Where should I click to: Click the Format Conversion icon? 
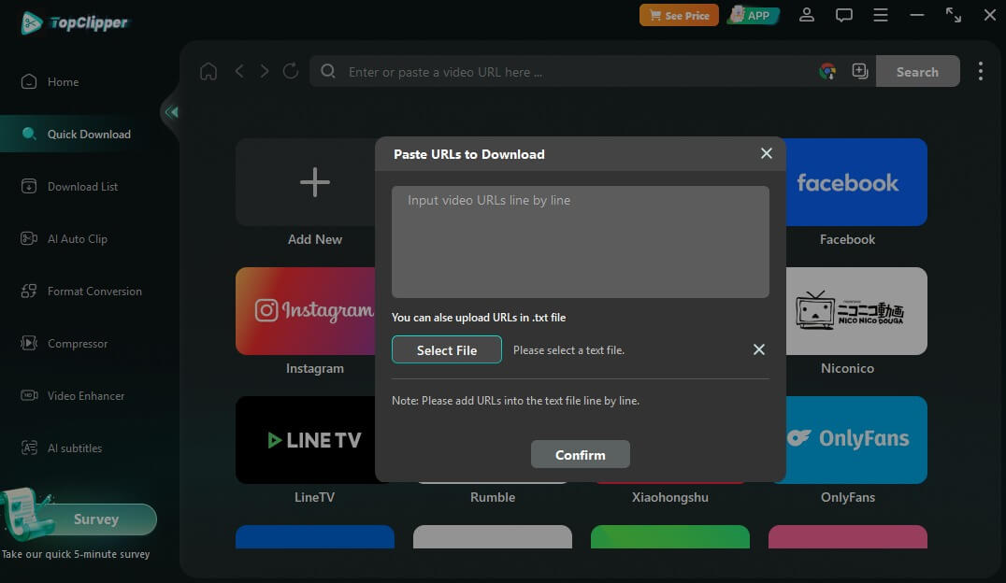point(29,291)
